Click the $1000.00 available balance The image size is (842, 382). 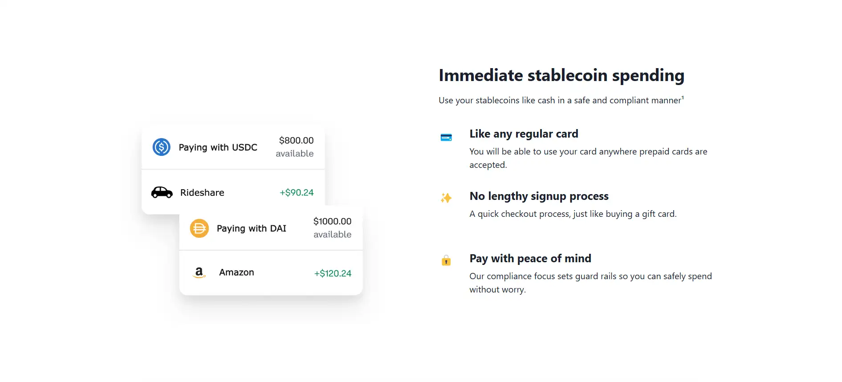[332, 228]
